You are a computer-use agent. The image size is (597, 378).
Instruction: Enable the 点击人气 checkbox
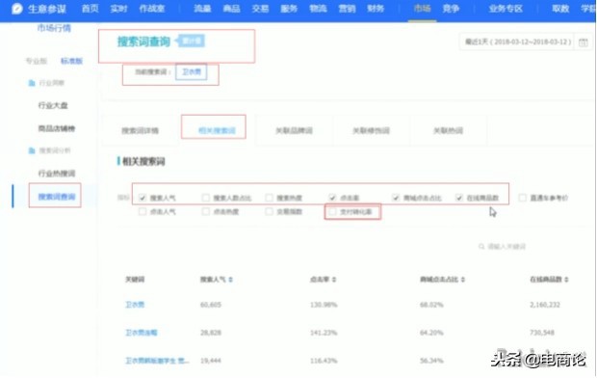click(x=143, y=211)
